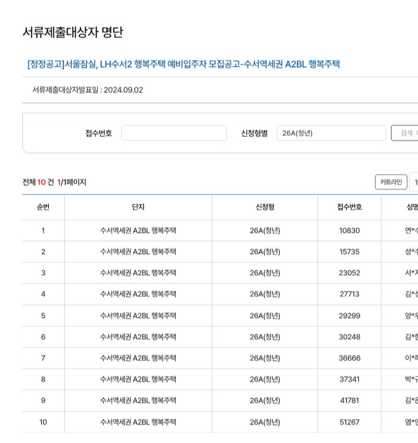Open the 신청형별 26A(청년) dropdown
Screen dimensions: 418x443
(331, 133)
